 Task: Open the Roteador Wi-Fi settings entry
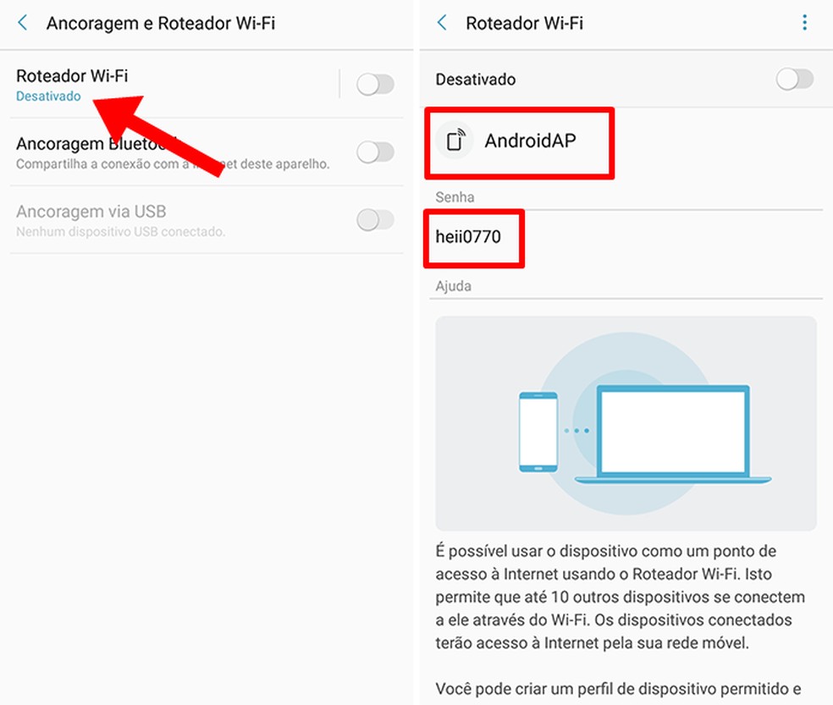click(174, 85)
